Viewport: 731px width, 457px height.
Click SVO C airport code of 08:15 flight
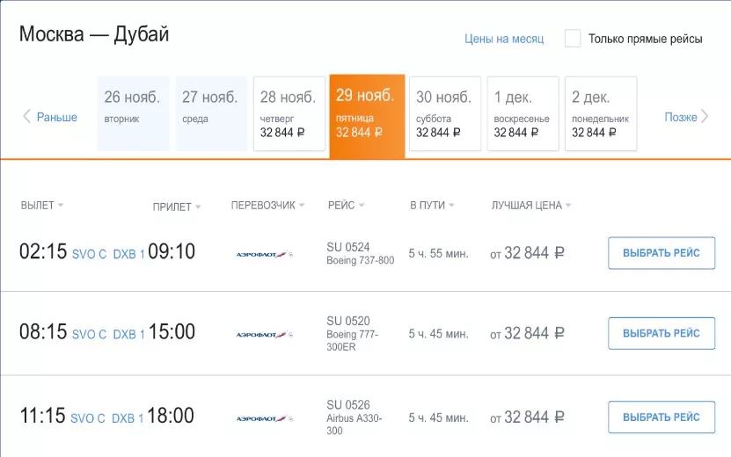point(89,335)
